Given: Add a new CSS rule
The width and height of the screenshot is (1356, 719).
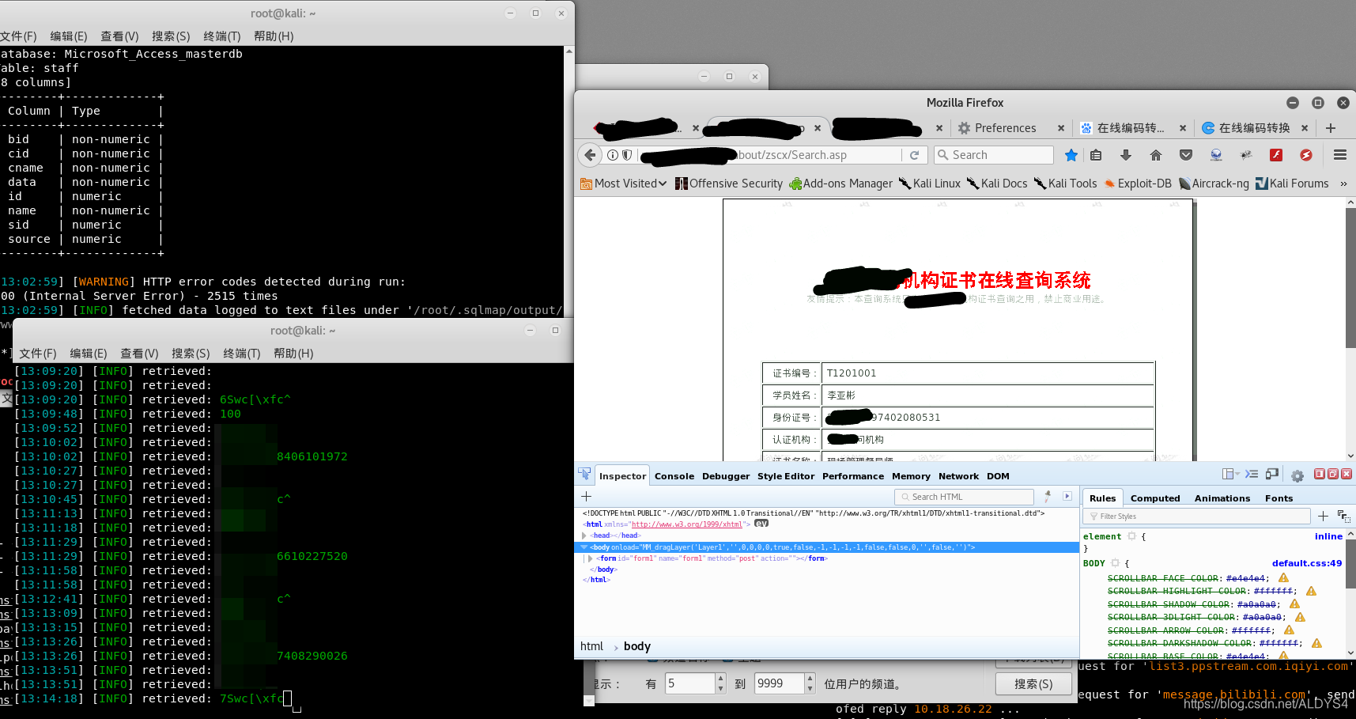Looking at the screenshot, I should 1323,516.
